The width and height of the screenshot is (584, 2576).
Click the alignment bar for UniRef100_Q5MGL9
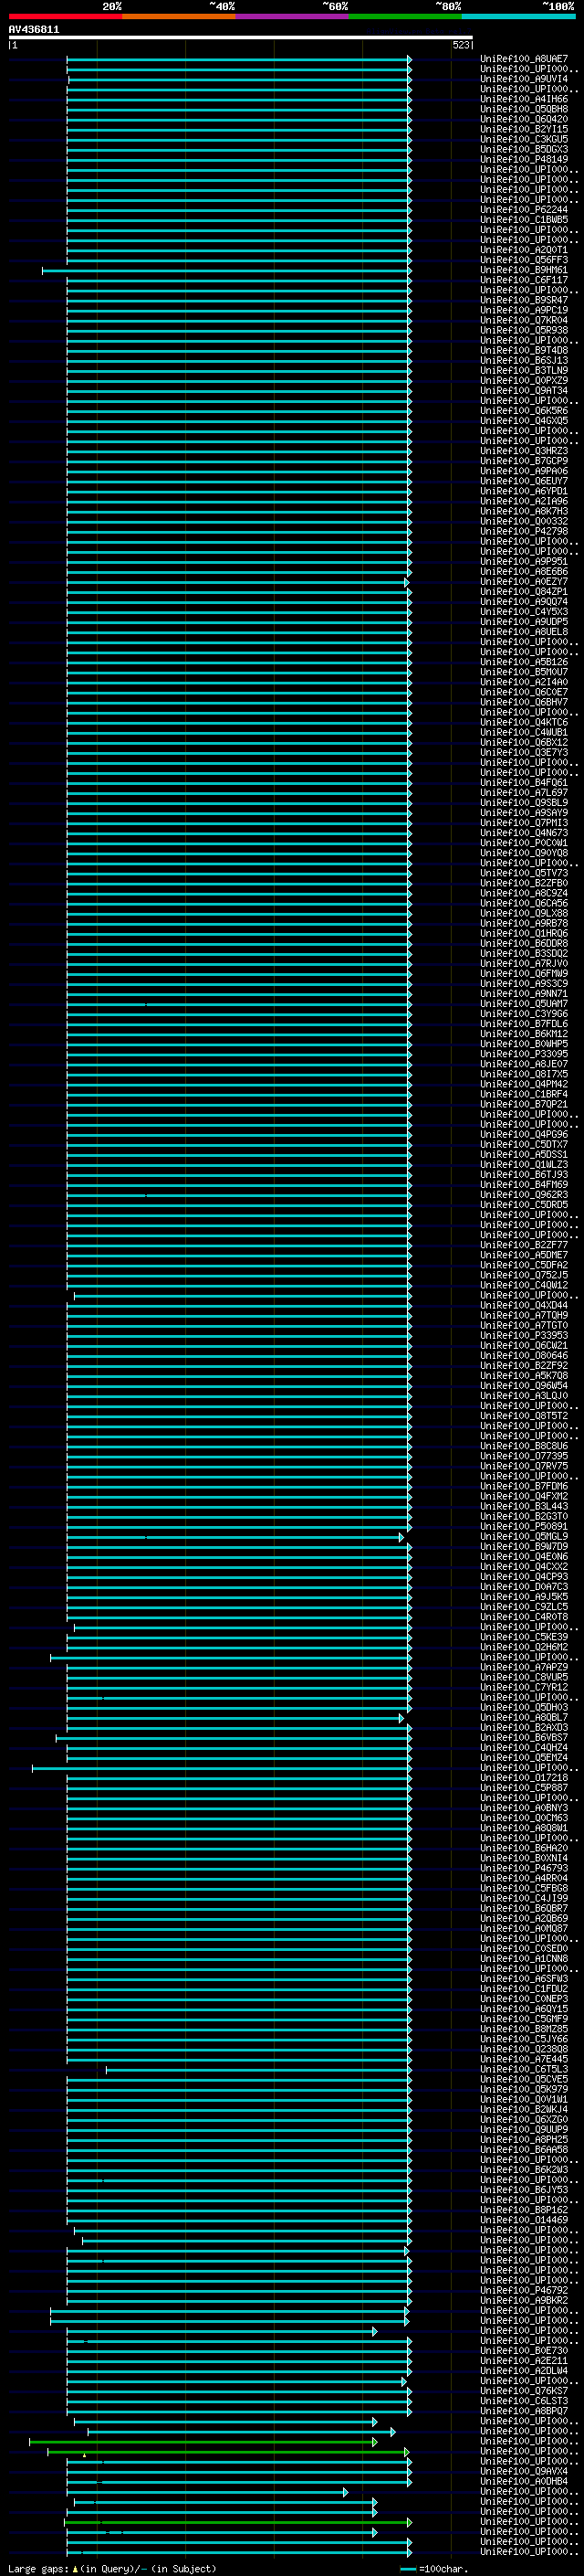tap(235, 1537)
